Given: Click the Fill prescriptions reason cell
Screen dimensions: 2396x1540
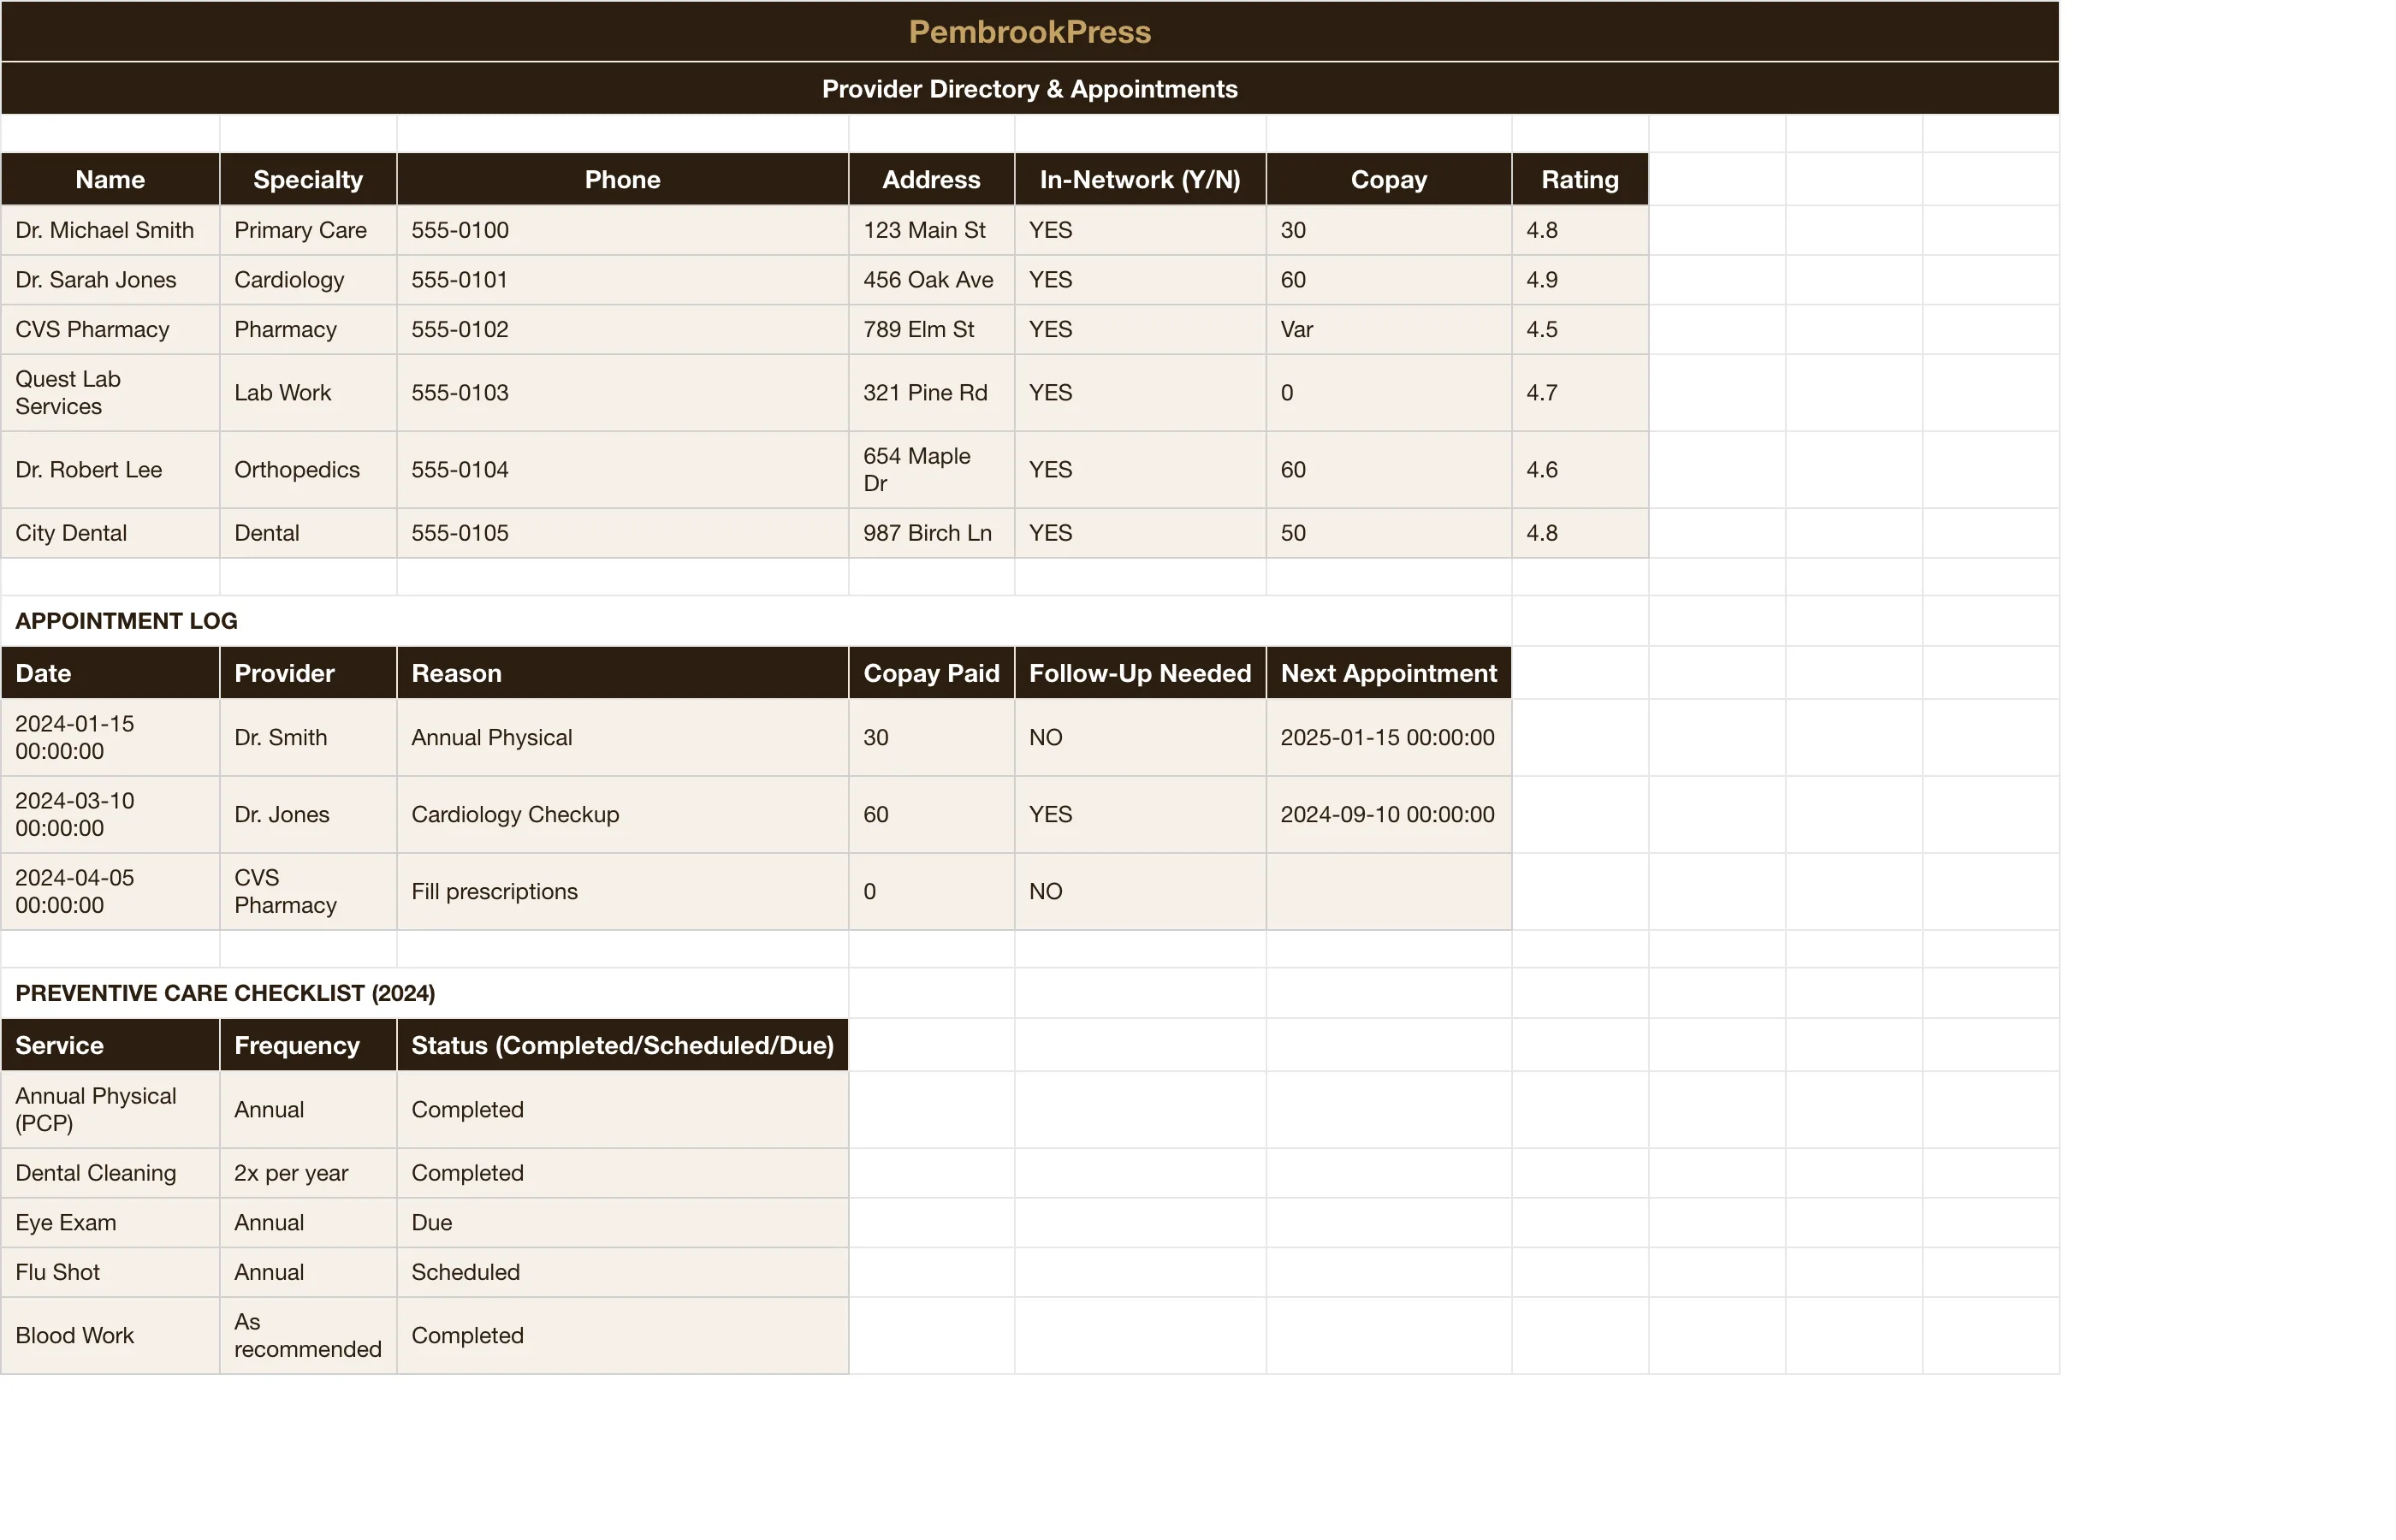Looking at the screenshot, I should coord(622,891).
